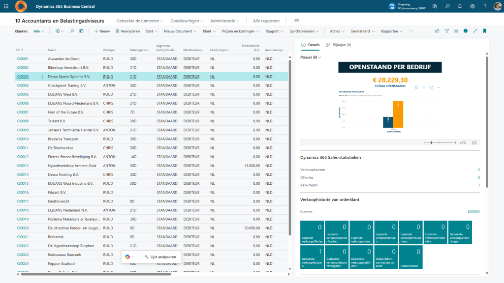Screen dimensions: 504x283
Task: Fit Power BI report to page
Action: point(474,143)
